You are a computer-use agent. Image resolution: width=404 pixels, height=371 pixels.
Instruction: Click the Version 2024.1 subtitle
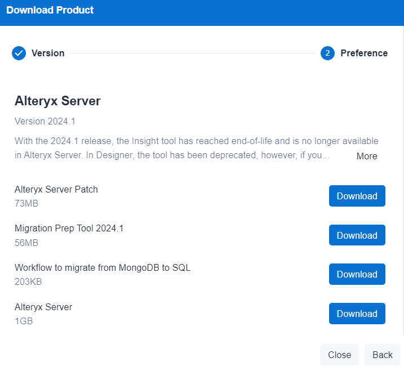click(45, 121)
